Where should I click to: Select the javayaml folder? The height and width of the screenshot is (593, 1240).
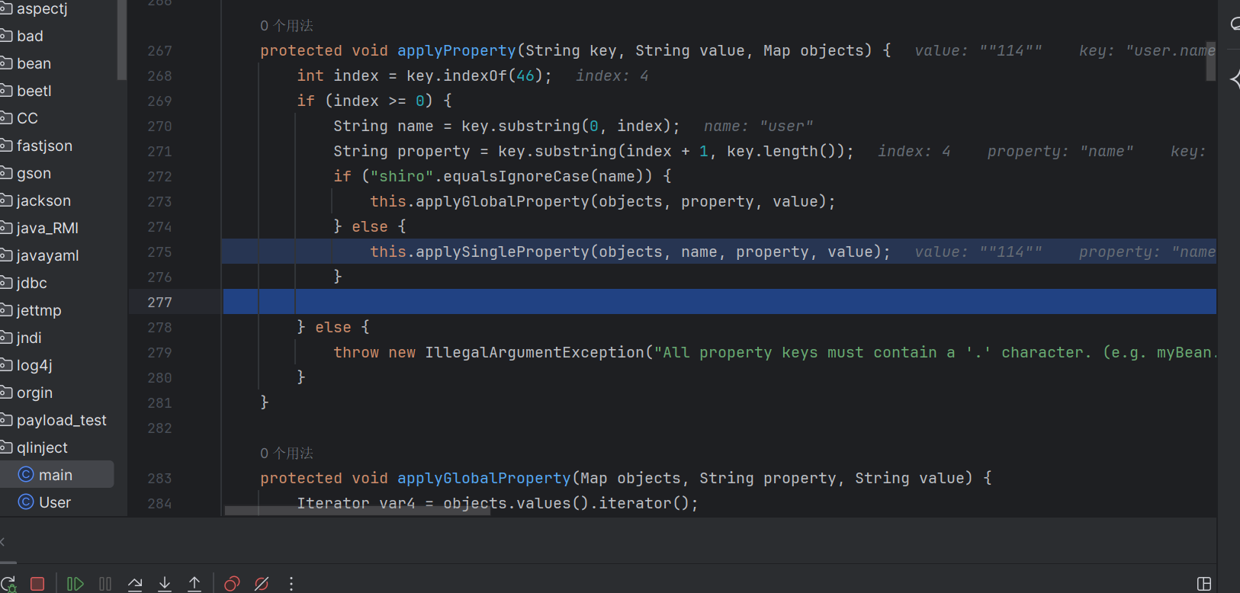[x=47, y=255]
